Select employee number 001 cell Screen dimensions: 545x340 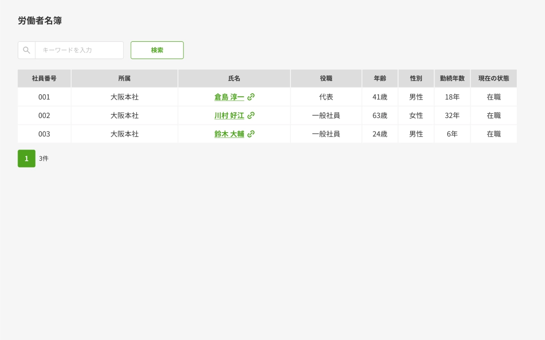44,97
